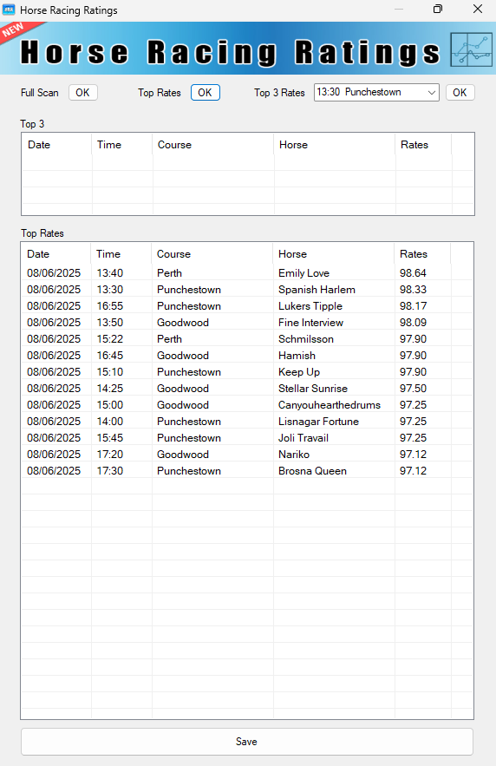Select the Brosna Queen row

(247, 471)
